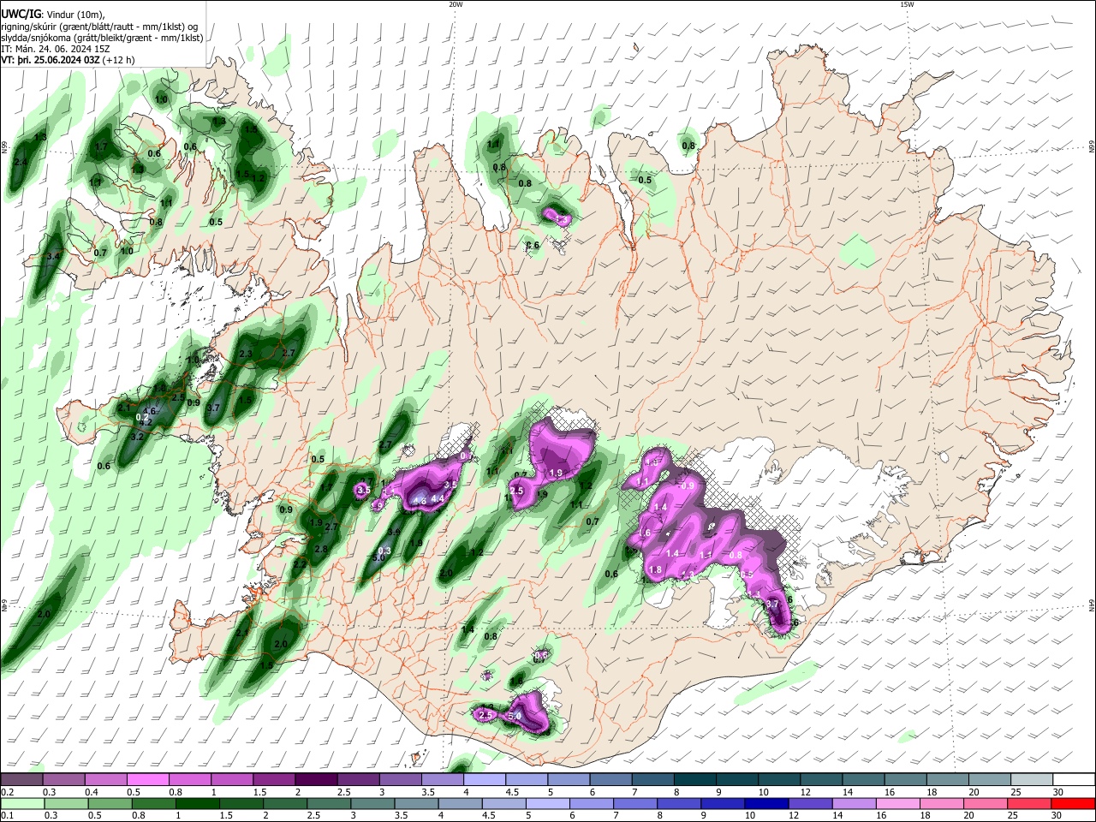
Task: Click the 20 swatch in the snow scale
Action: tap(991, 780)
